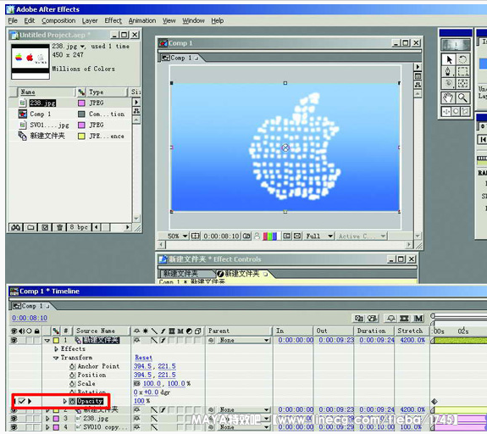Viewport: 487px width, 434px height.
Task: Click the region of interest icon
Action: [286, 236]
